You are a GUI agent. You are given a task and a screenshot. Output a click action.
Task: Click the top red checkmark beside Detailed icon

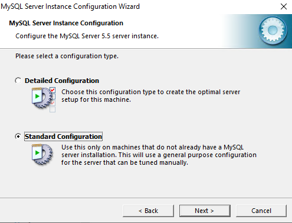[x=53, y=90]
